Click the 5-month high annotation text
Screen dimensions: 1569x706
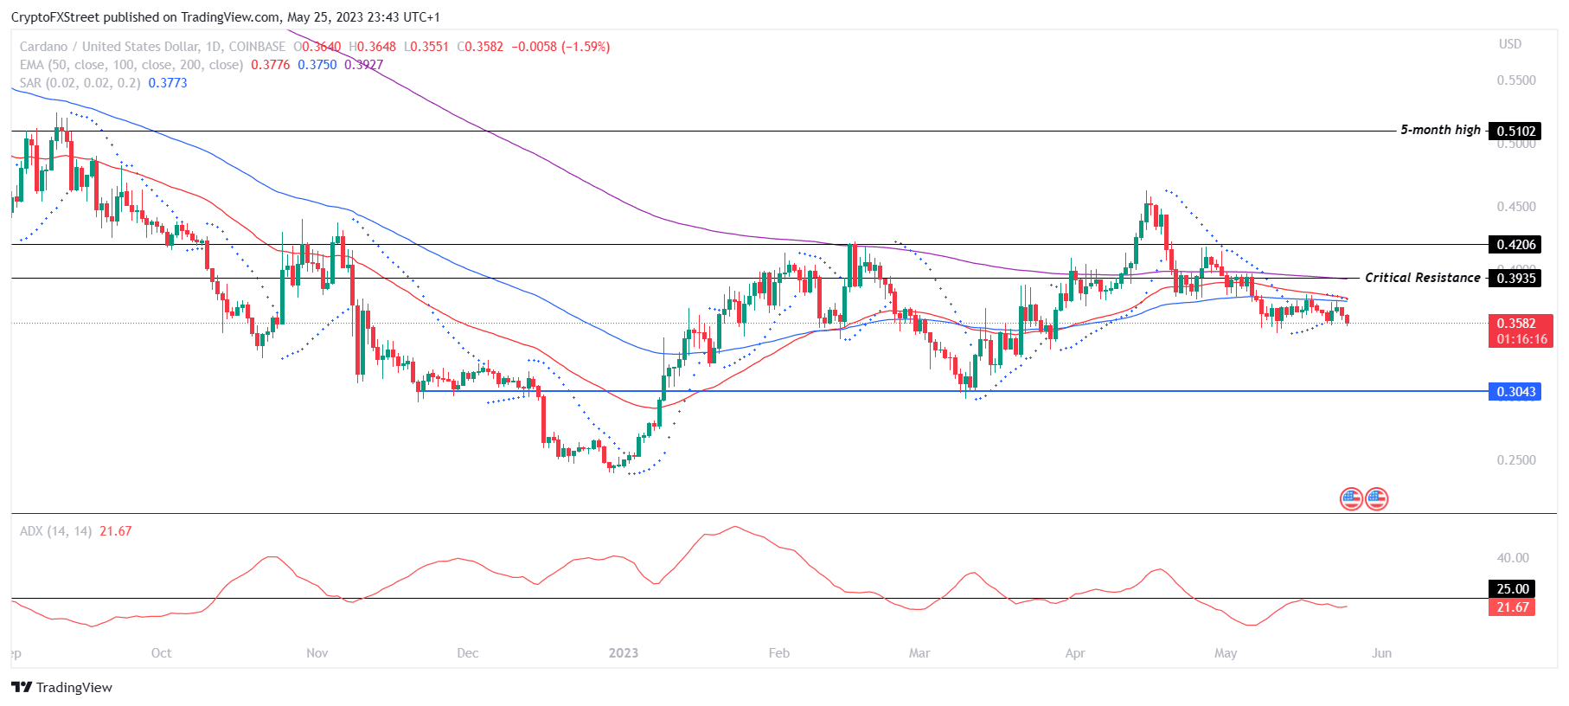click(x=1440, y=130)
